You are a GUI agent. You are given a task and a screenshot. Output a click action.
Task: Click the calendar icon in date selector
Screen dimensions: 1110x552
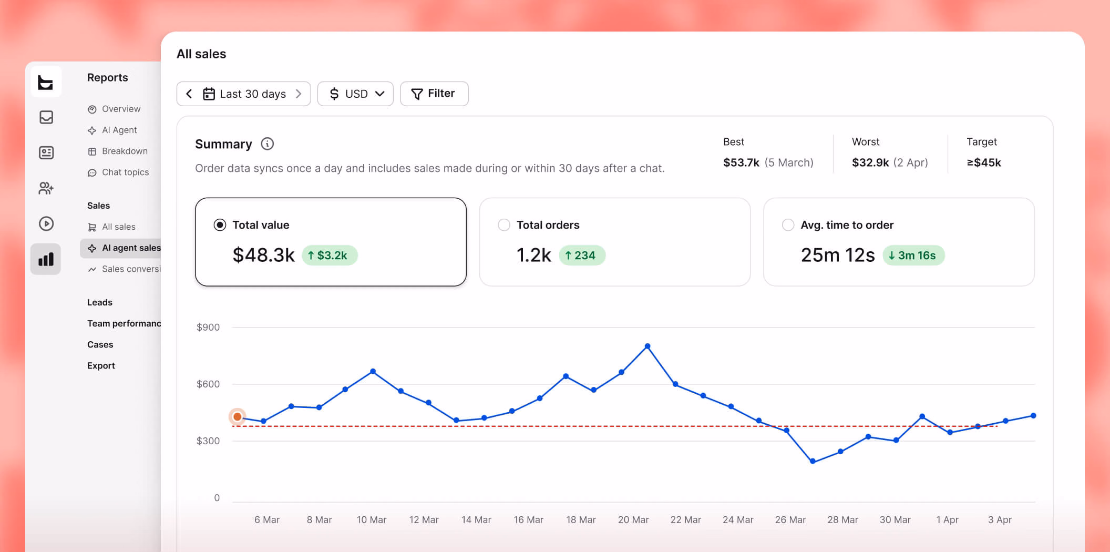(x=209, y=94)
